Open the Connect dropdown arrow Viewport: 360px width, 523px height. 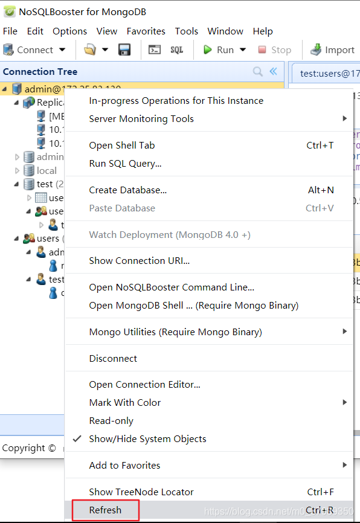pos(62,50)
